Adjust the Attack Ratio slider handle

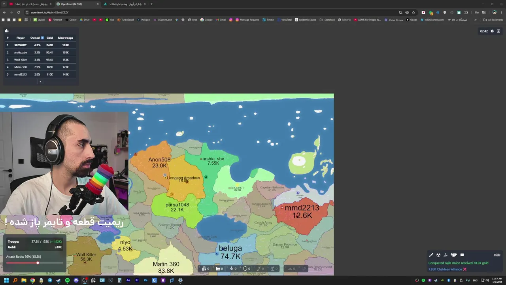pos(38,263)
